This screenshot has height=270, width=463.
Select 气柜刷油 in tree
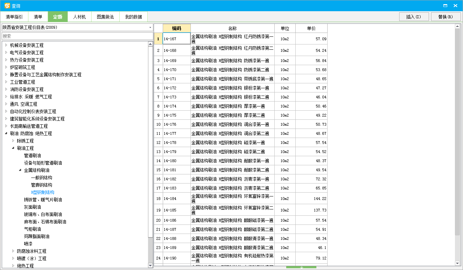32,229
